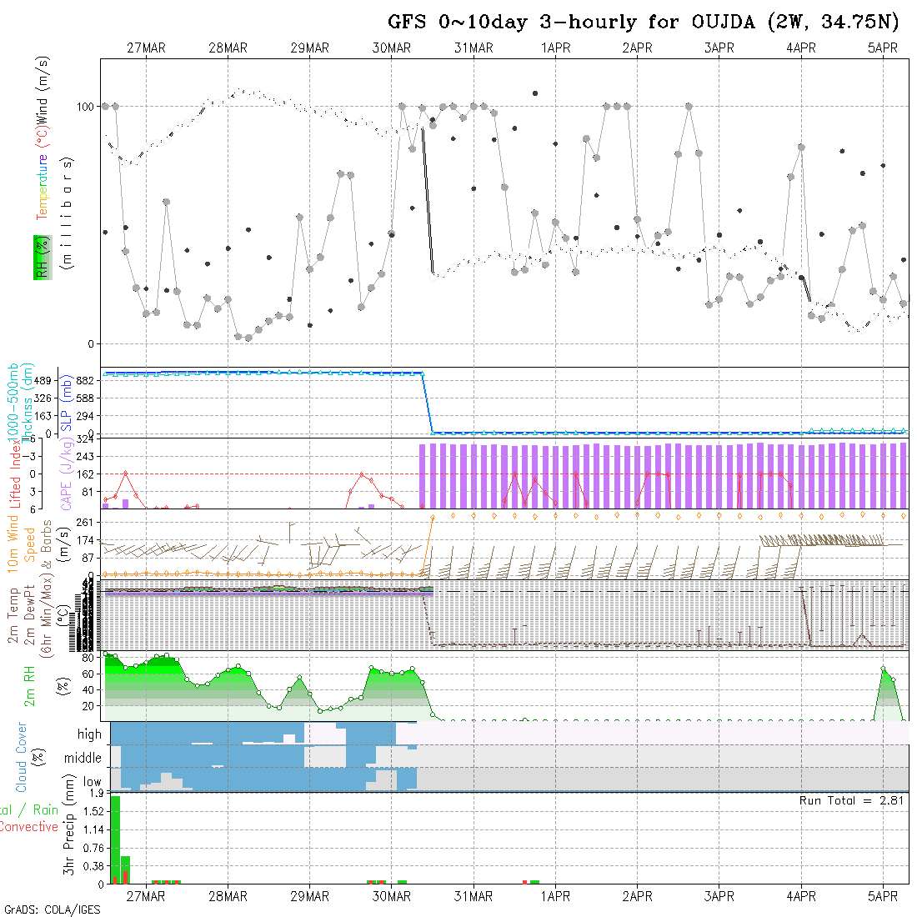Click the 1APR label on the top axis
This screenshot has height=917, width=917.
pos(555,48)
